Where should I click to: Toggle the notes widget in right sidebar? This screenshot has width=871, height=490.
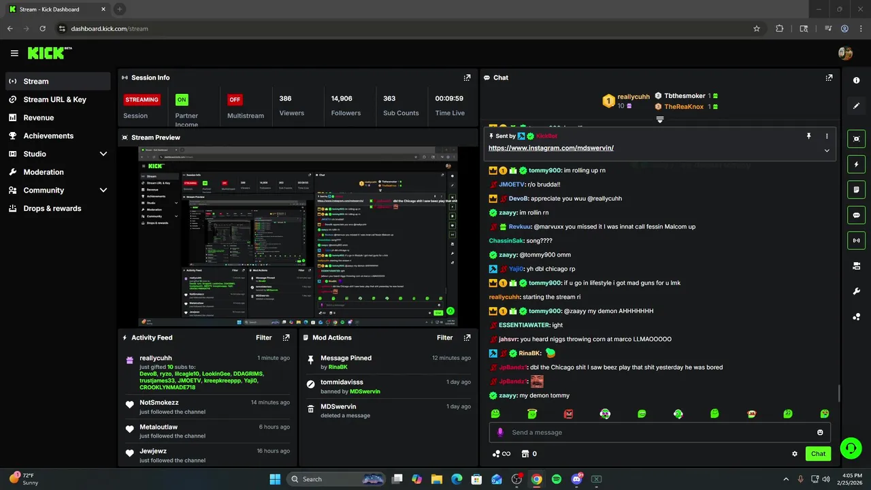pyautogui.click(x=856, y=189)
